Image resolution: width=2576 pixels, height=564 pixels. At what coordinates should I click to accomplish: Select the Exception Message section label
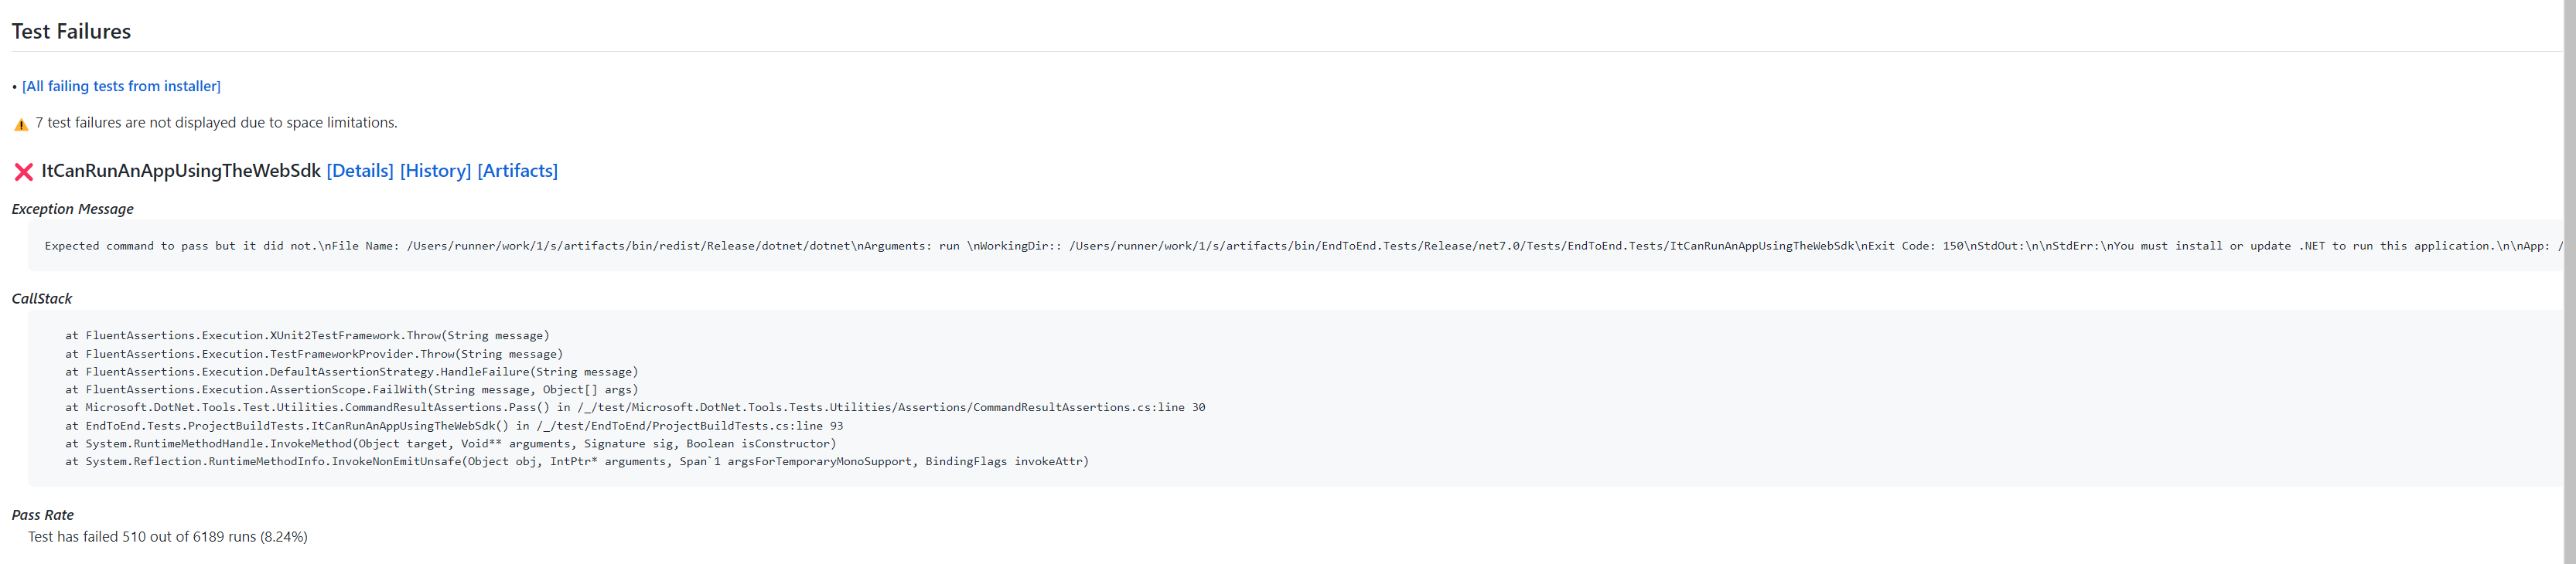tap(71, 209)
